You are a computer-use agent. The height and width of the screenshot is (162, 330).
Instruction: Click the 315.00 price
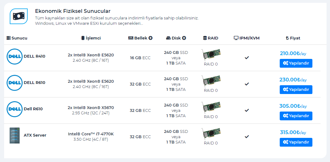tap(293, 133)
